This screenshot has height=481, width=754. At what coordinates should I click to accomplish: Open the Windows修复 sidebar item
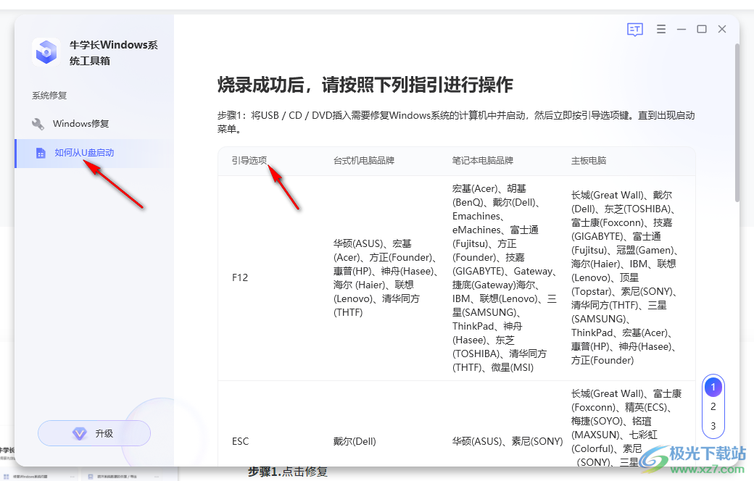point(94,124)
